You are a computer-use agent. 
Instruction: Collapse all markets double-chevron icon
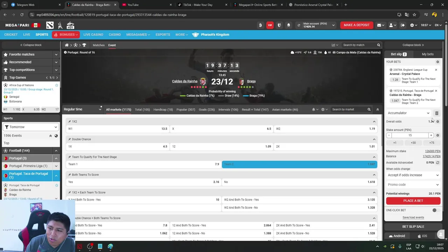point(377,110)
